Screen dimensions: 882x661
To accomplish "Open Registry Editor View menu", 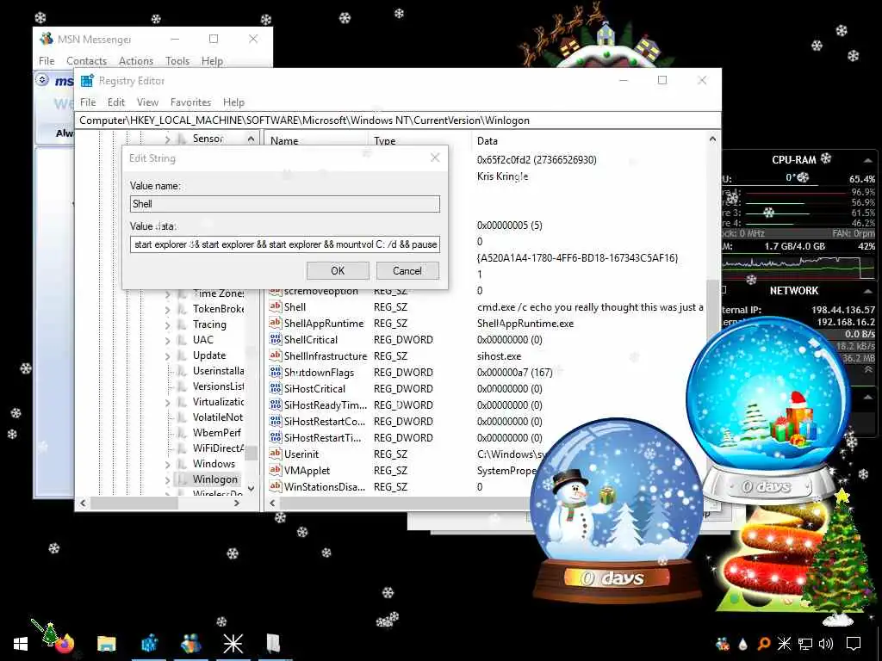I will coord(147,102).
